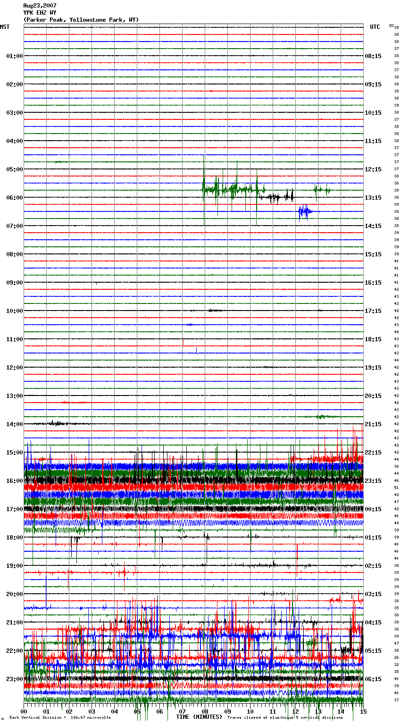Image resolution: width=401 pixels, height=724 pixels.
Task: Click the '15:15' UTC time label
Action: coord(373,254)
